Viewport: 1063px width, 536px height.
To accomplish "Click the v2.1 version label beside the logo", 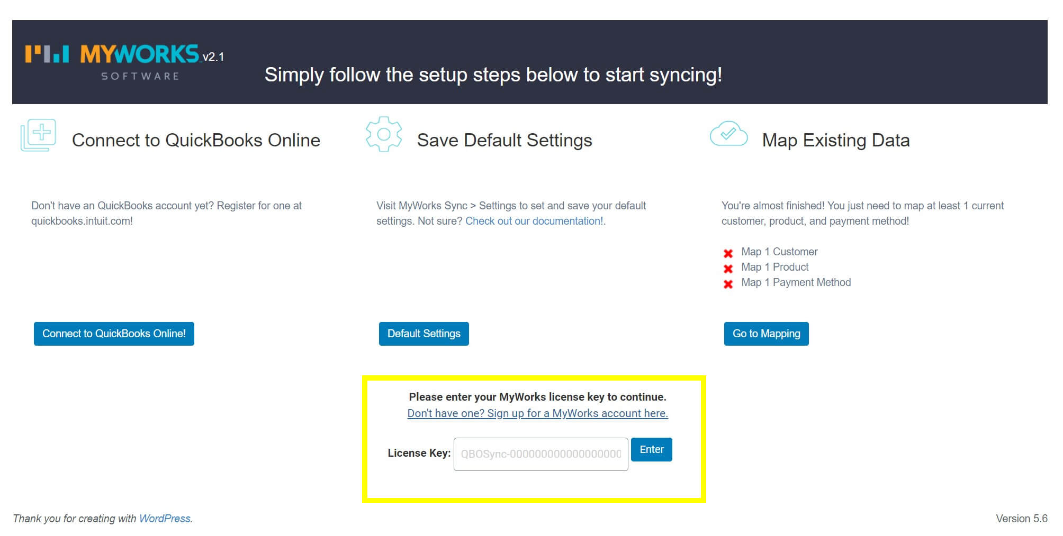I will point(214,57).
